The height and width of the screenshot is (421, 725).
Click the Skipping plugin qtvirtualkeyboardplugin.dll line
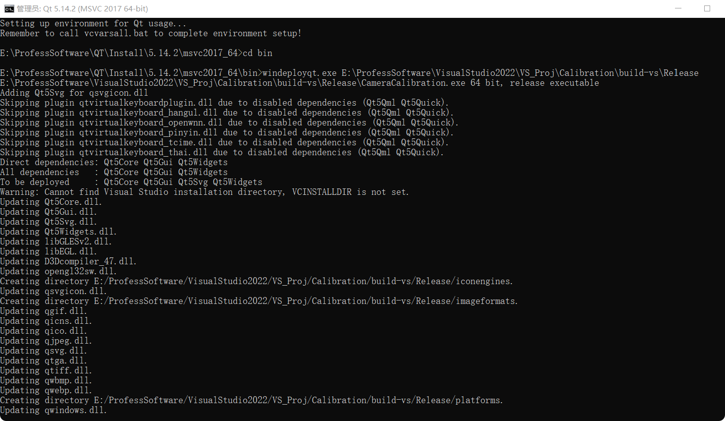coord(223,103)
